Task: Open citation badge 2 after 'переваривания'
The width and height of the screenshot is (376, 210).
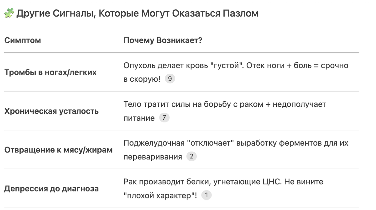Action: pos(191,157)
